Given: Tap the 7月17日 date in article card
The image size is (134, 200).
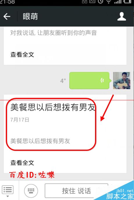Looking at the screenshot, I should pyautogui.click(x=20, y=120).
